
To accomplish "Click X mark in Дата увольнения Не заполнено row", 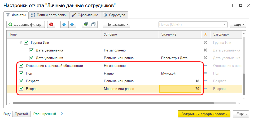I will coord(205,50).
